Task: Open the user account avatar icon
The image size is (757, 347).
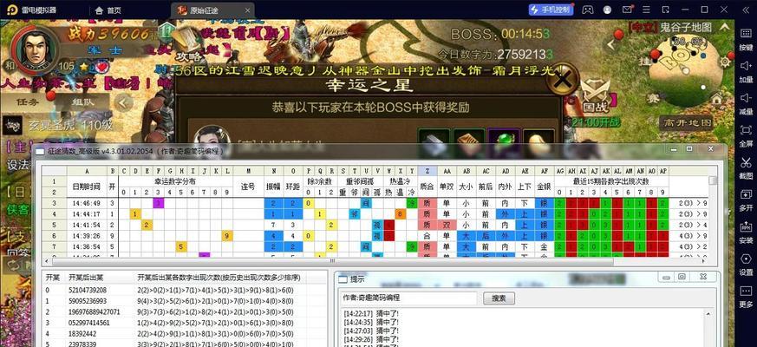Action: (x=607, y=10)
